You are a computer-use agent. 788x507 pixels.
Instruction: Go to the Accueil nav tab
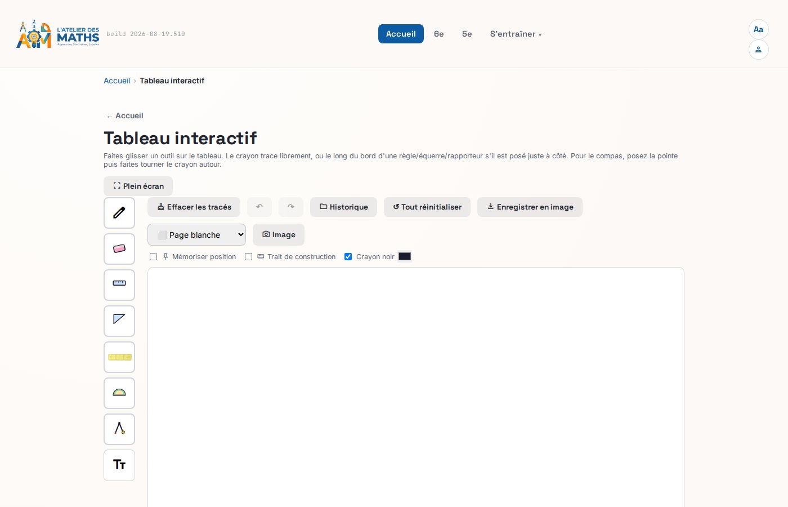(x=401, y=34)
